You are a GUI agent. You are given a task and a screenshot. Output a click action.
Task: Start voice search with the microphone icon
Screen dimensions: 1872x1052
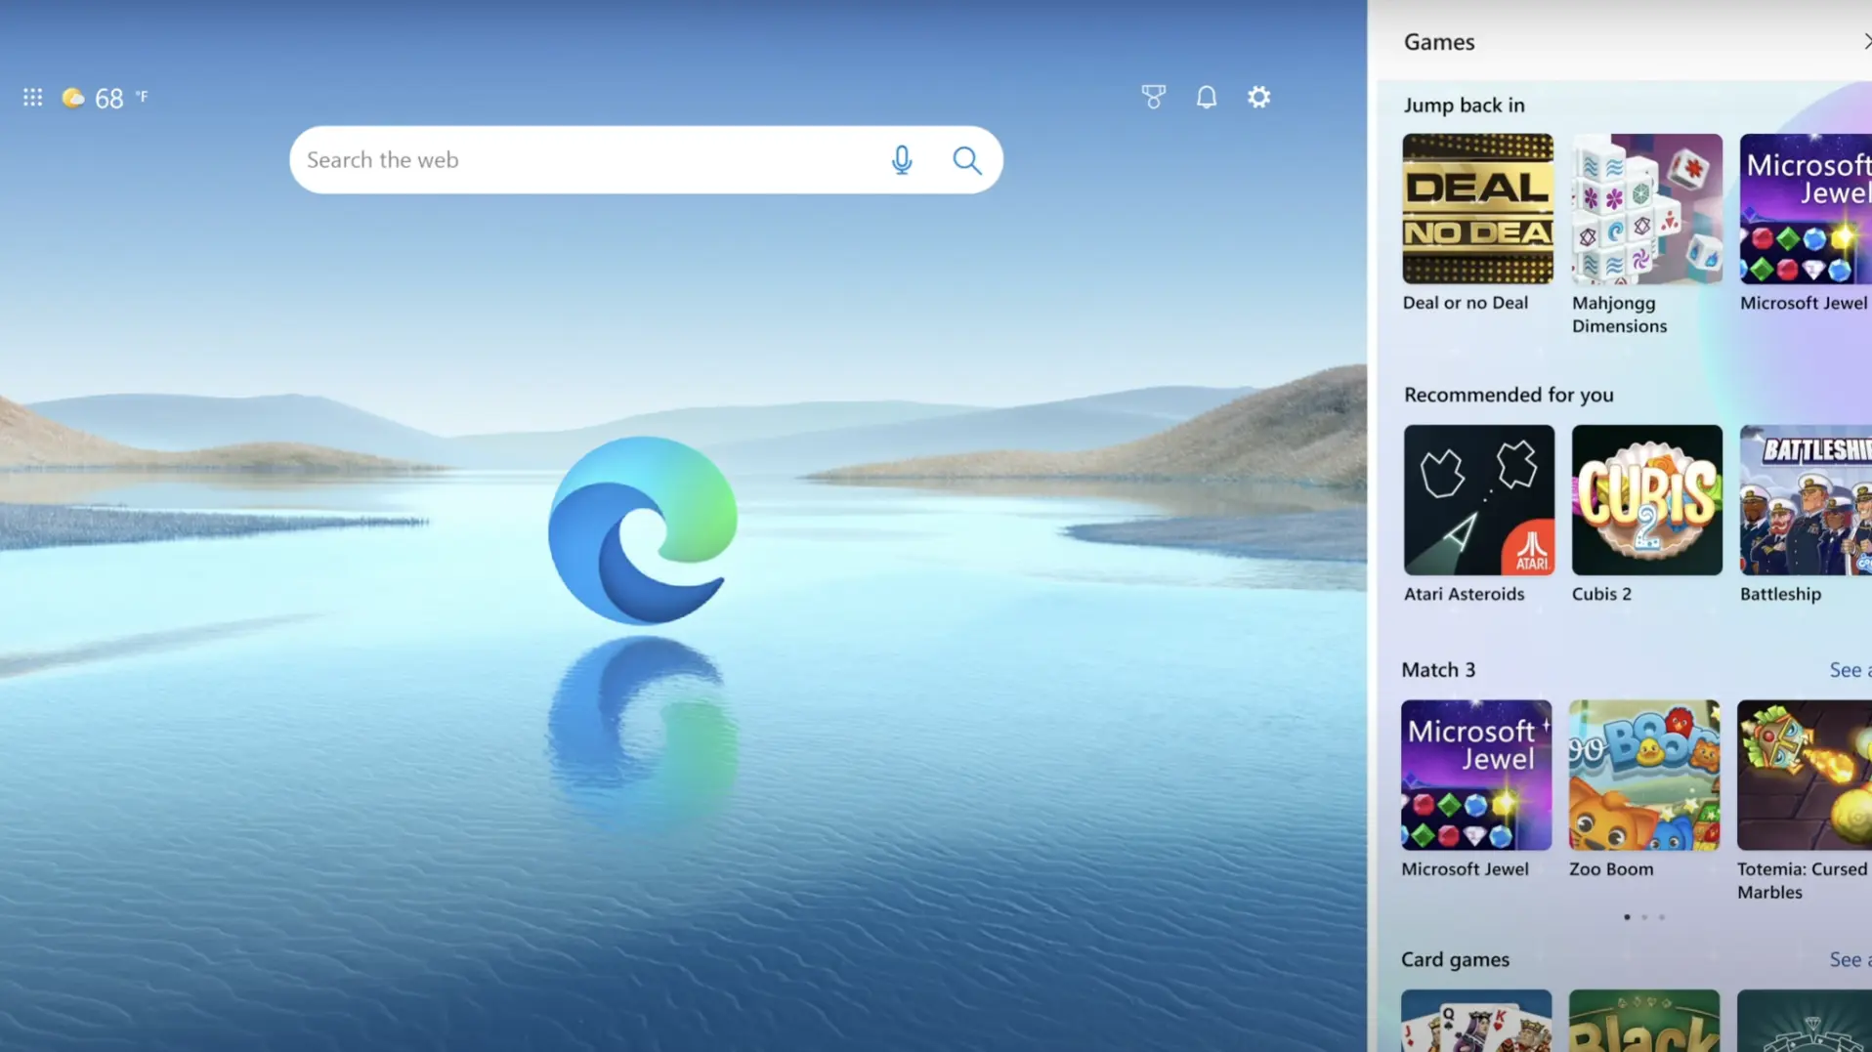(x=902, y=159)
